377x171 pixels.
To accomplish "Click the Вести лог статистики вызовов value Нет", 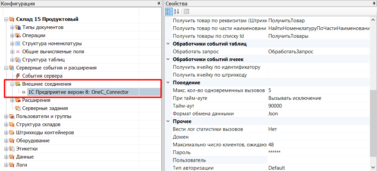I will (x=318, y=129).
